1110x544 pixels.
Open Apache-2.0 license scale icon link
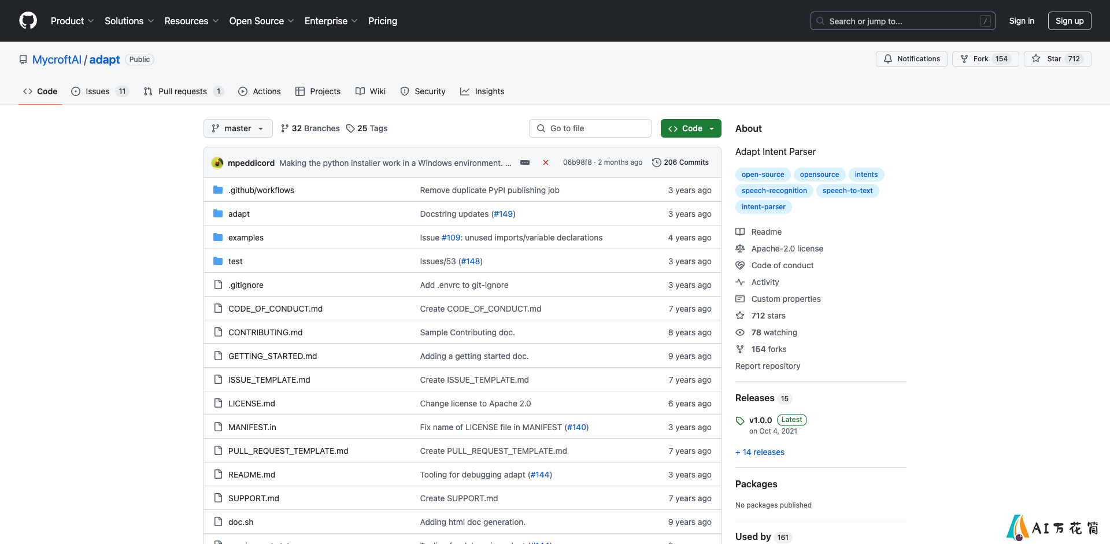[740, 249]
